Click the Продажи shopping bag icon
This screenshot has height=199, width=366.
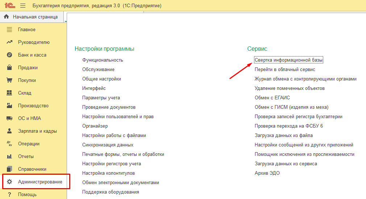tap(9, 67)
